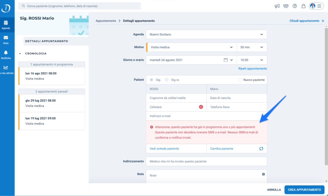Check the Nuovo paziente checkbox
The width and height of the screenshot is (328, 196).
coord(240,80)
